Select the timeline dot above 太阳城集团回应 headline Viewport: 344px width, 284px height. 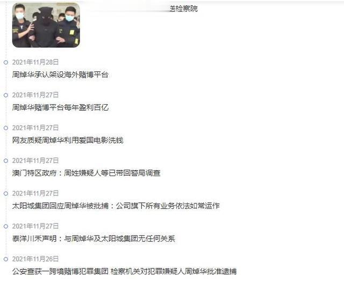(6, 194)
